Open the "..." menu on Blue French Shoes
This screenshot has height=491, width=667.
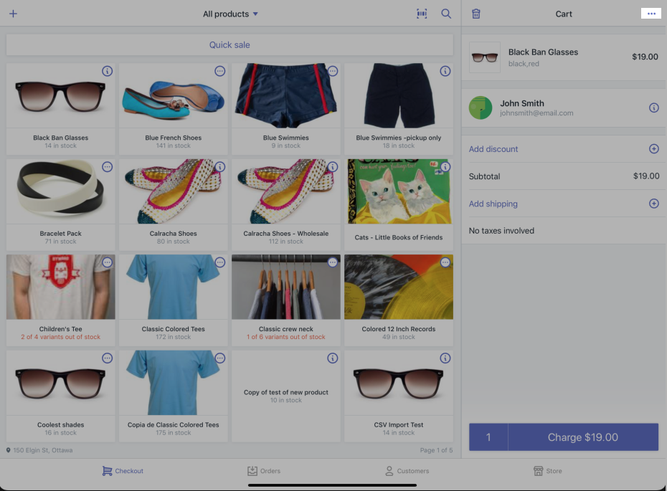(219, 71)
